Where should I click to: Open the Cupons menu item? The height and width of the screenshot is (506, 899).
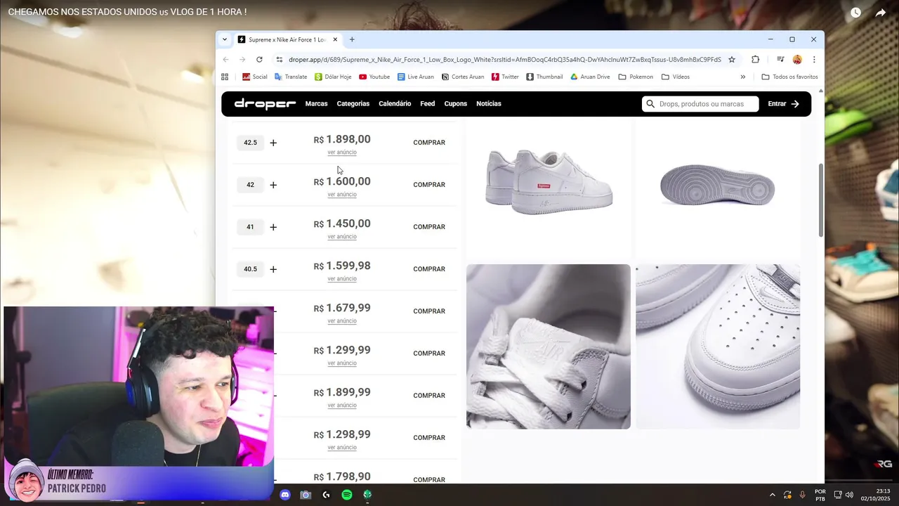point(455,104)
